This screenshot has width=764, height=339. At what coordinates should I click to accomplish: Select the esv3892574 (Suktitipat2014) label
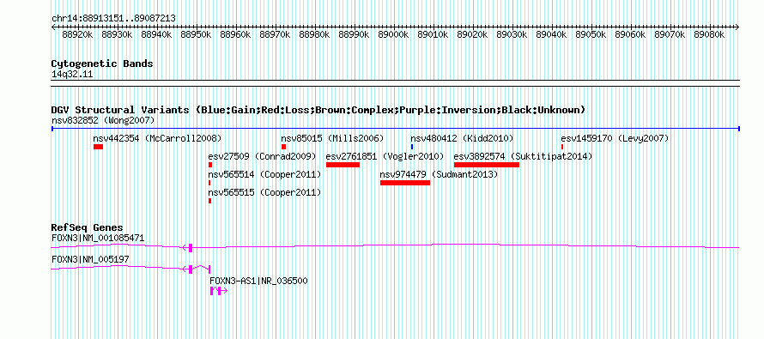(x=523, y=156)
